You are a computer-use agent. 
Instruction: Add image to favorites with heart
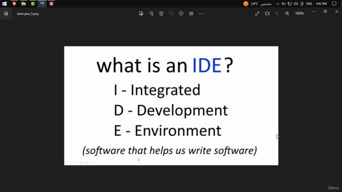(x=171, y=13)
